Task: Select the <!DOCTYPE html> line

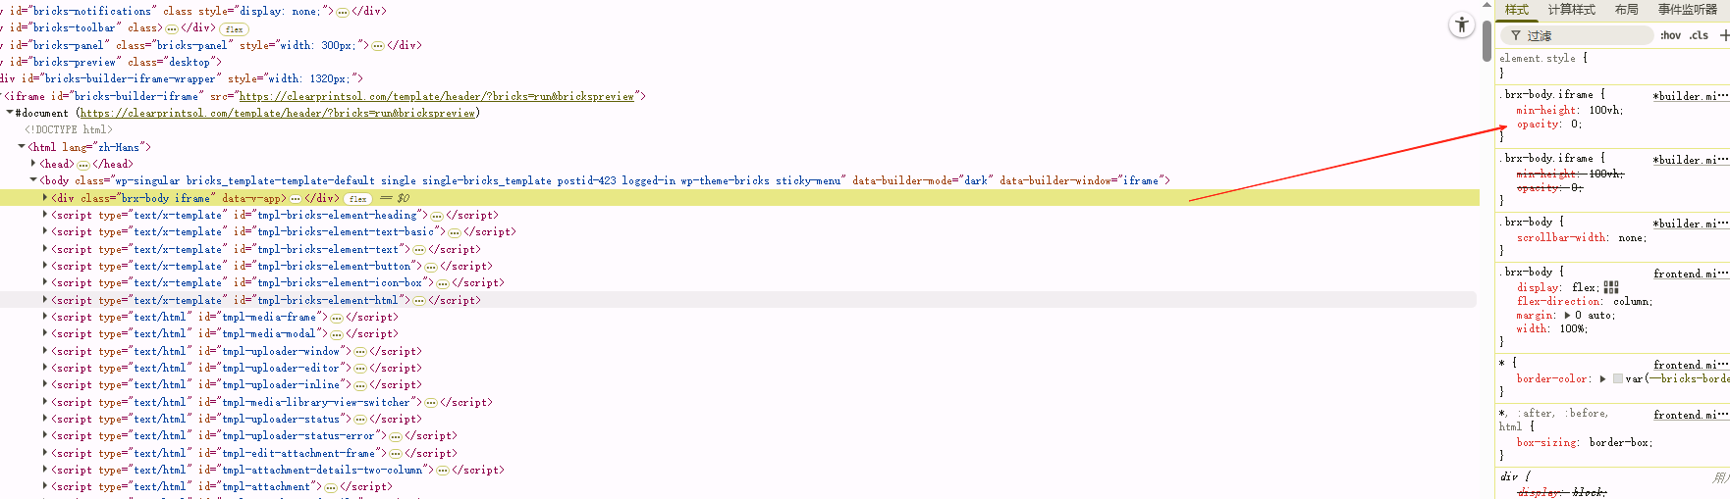Action: [69, 130]
